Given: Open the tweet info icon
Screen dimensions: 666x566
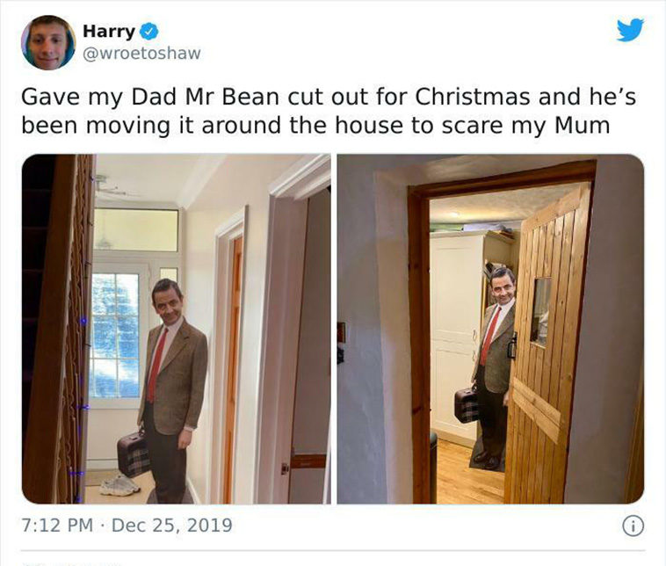Looking at the screenshot, I should pos(633,526).
